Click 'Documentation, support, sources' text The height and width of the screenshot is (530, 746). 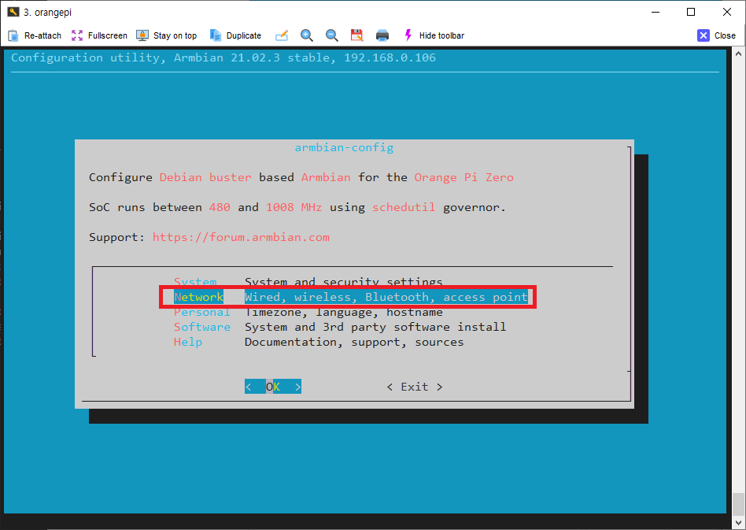(x=354, y=343)
